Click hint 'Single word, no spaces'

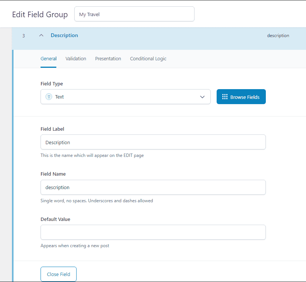coord(97,201)
